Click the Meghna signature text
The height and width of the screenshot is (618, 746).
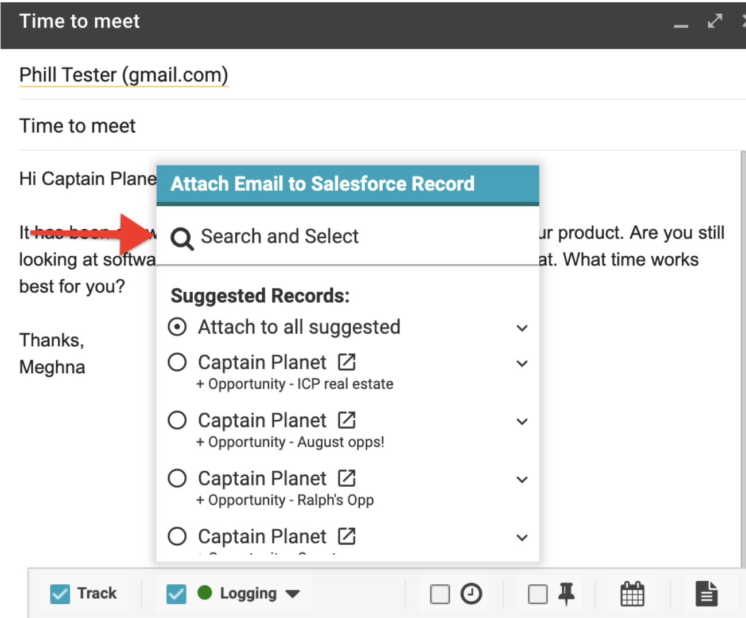point(52,367)
